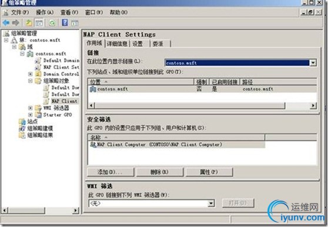Screen dimensions: 328x227
Task: Select NAP Client under 组策略对象
Action: click(64, 101)
